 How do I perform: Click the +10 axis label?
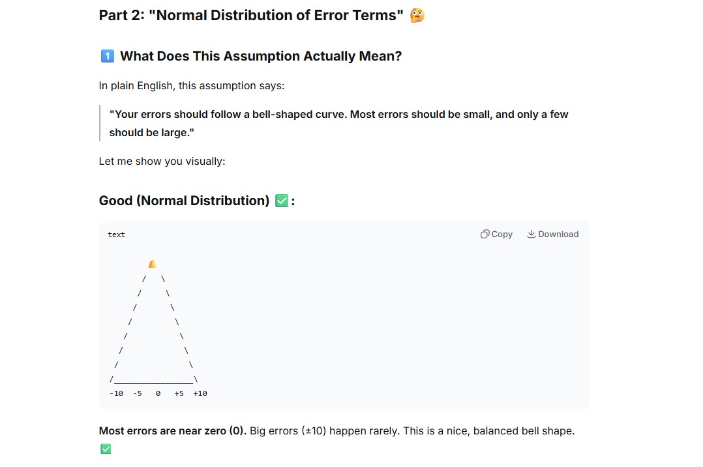pos(200,393)
